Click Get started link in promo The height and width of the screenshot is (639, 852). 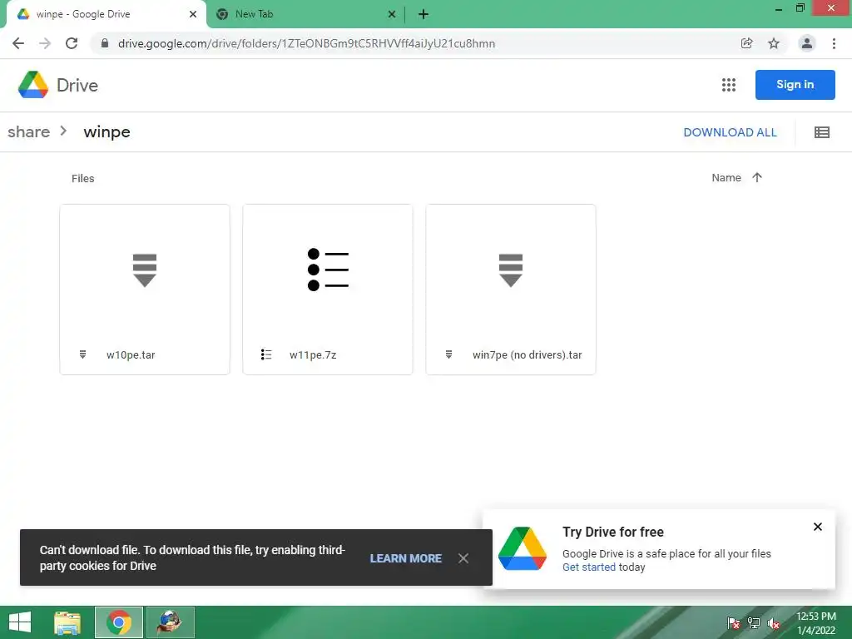pyautogui.click(x=589, y=567)
